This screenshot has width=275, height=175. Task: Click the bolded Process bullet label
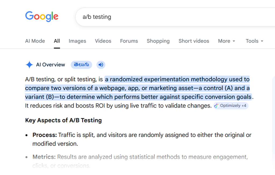45,135
